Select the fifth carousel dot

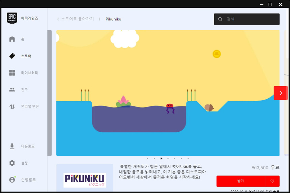(175, 158)
